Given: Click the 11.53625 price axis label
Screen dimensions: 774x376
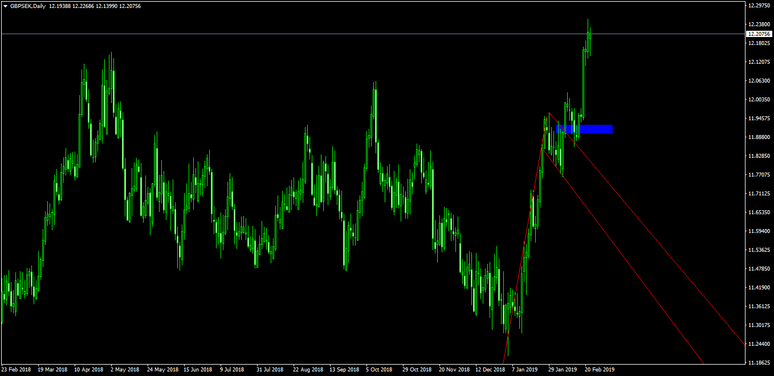Looking at the screenshot, I should click(759, 250).
